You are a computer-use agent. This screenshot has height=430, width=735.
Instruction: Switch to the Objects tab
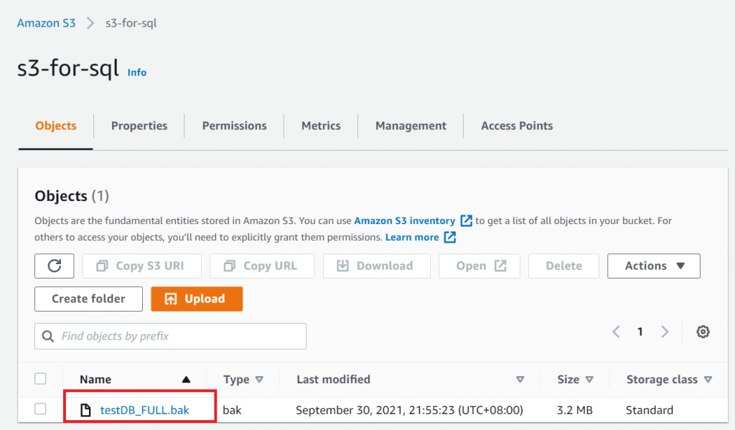point(56,126)
